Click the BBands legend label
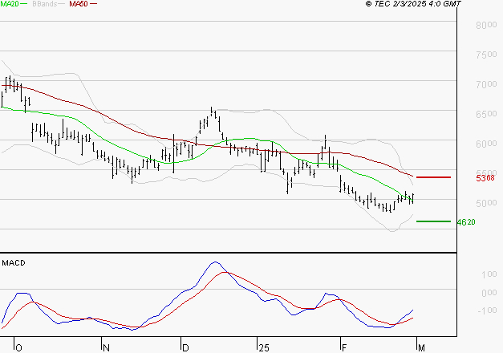Viewport: 503px width, 353px height. coord(44,3)
